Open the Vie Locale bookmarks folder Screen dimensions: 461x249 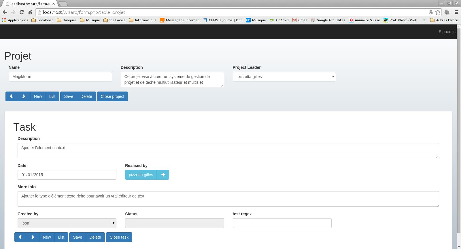coord(115,20)
